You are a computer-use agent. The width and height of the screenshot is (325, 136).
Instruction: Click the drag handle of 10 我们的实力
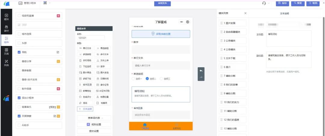coord(221,102)
